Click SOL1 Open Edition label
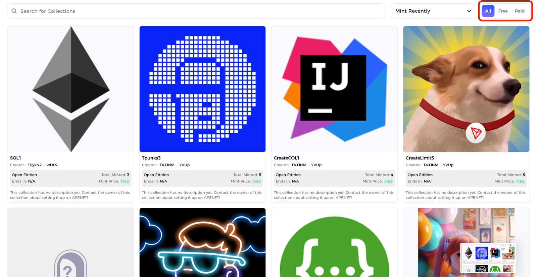The width and height of the screenshot is (537, 277). (x=25, y=175)
